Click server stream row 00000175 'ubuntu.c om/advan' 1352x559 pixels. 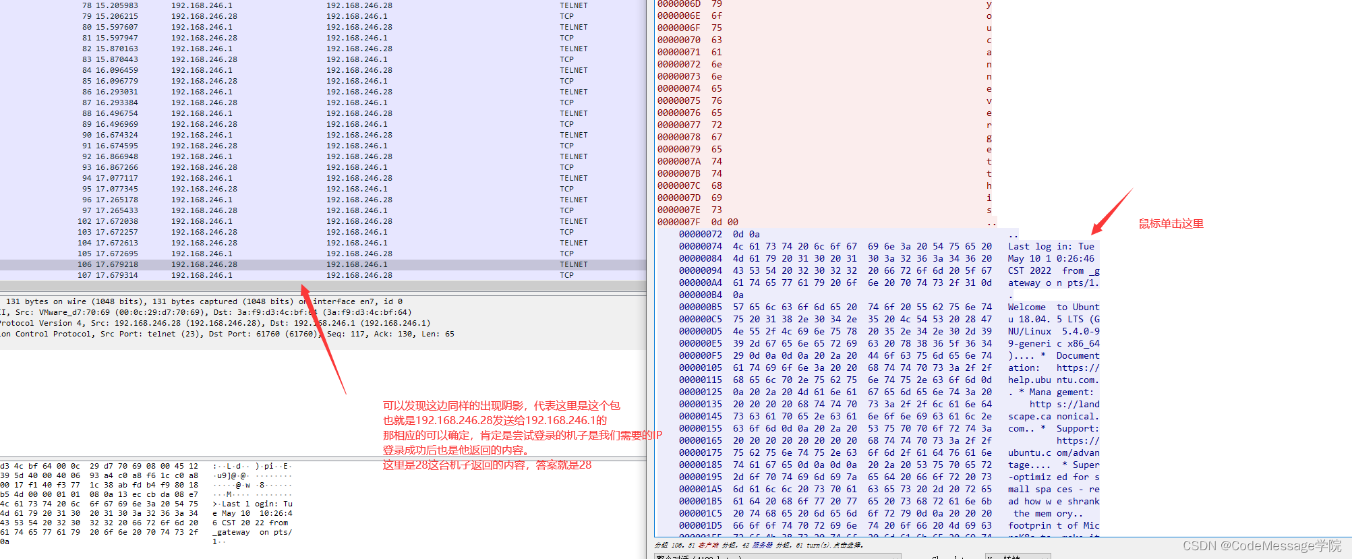click(889, 452)
